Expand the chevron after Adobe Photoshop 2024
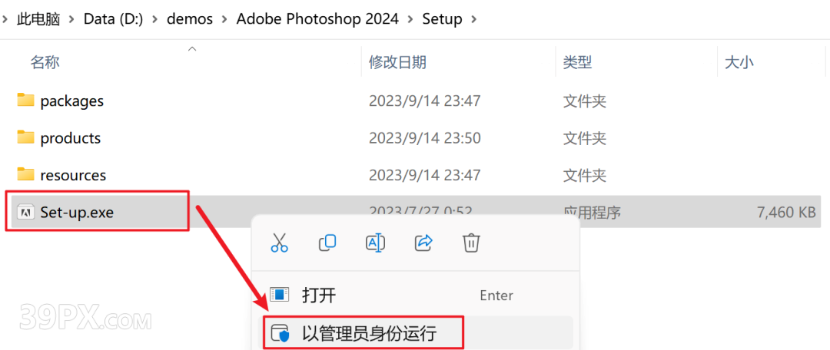The height and width of the screenshot is (350, 830). tap(410, 19)
